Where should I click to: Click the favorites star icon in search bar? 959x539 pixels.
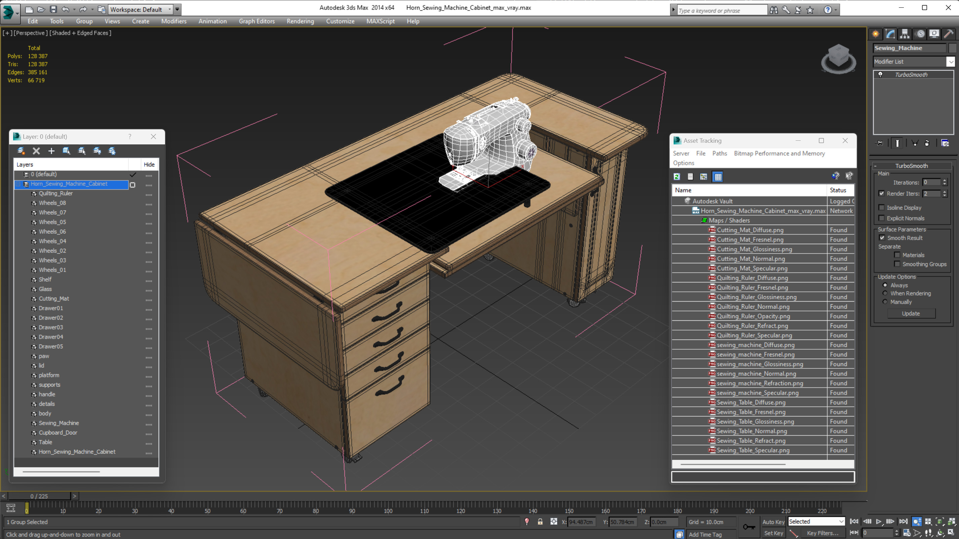click(x=810, y=10)
